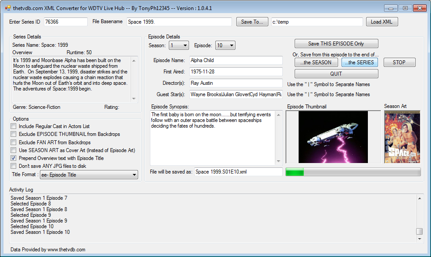Click the ...the SEASON button
Screen dimensions: 431x257
316,63
